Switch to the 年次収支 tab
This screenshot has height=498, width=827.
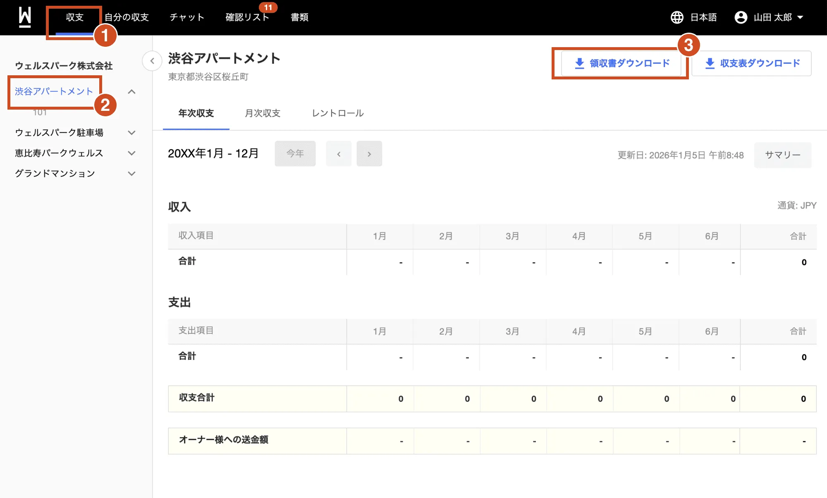(196, 113)
